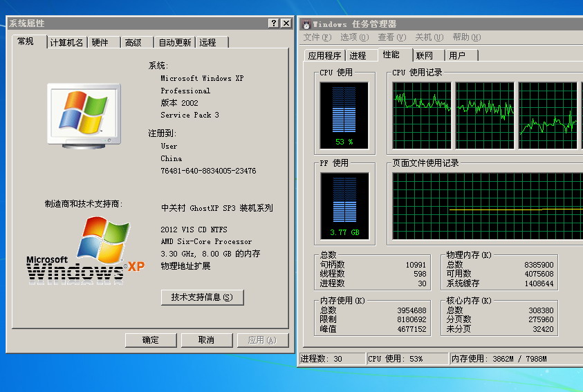Image resolution: width=583 pixels, height=392 pixels.
Task: Open the 文件 menu in Task Manager
Action: pos(317,37)
